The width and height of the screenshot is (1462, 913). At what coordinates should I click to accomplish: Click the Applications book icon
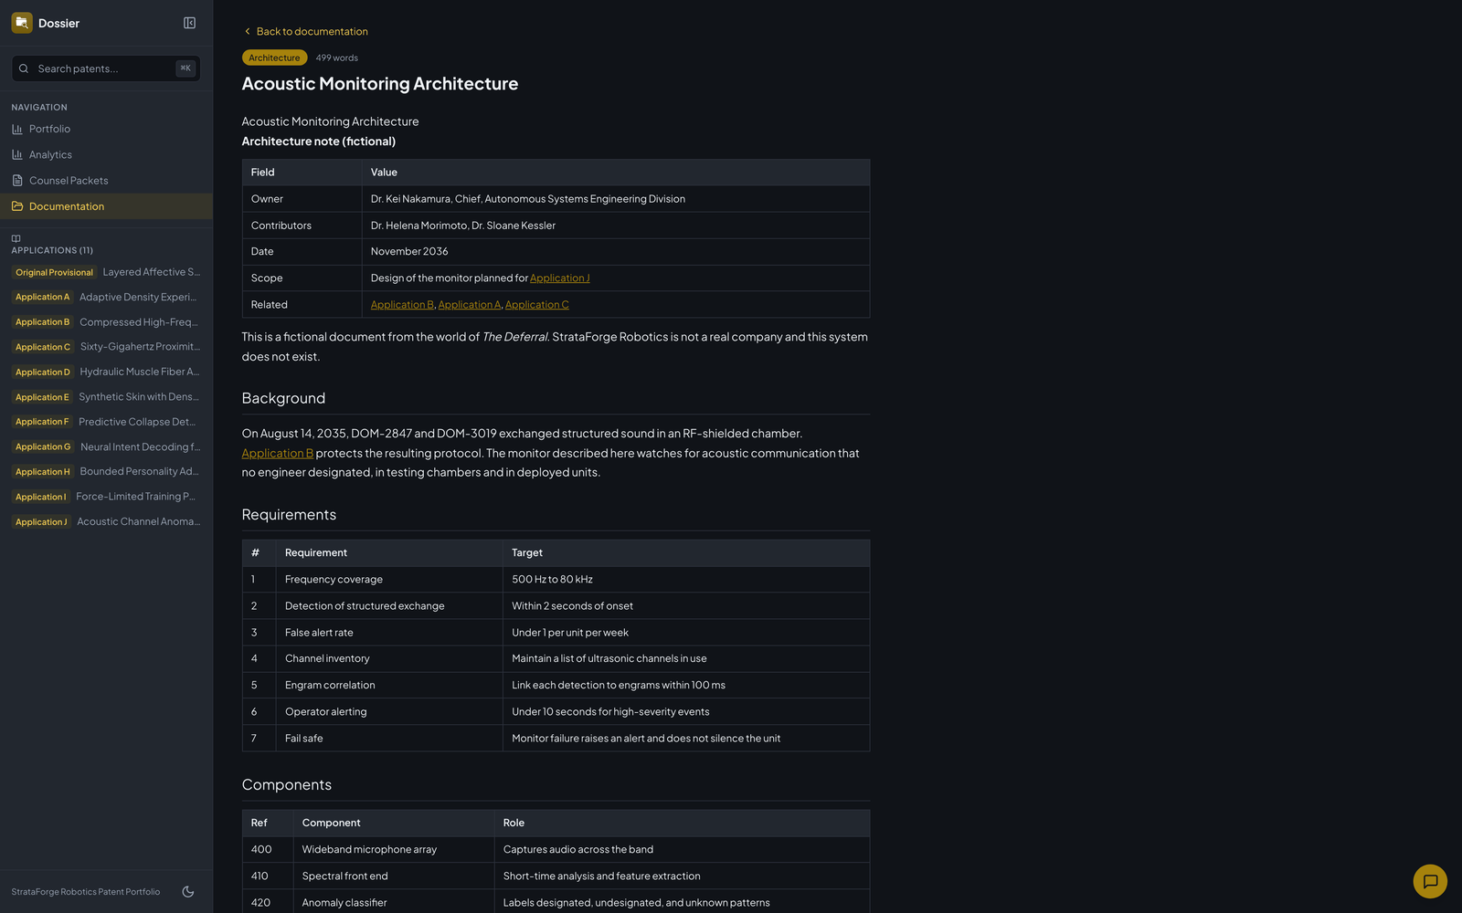pyautogui.click(x=16, y=238)
